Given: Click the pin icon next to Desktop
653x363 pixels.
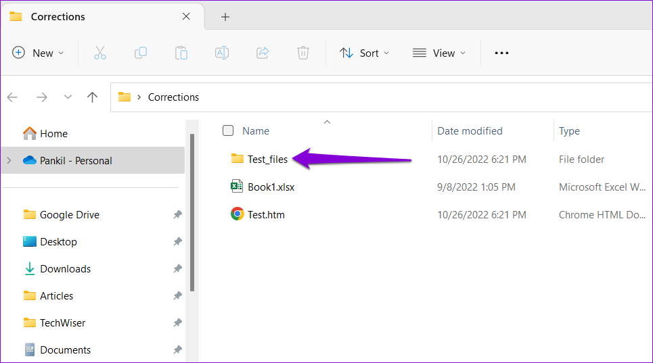Looking at the screenshot, I should coord(177,241).
